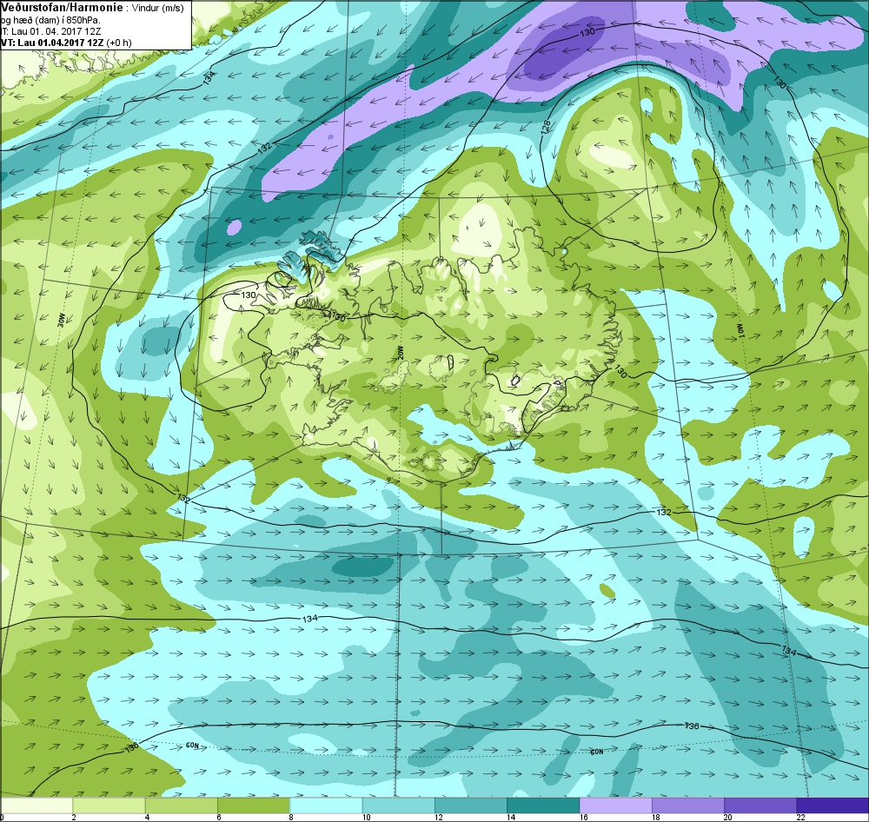
Task: Select the 18–20 m/s medium purple swatch
Action: tap(687, 805)
